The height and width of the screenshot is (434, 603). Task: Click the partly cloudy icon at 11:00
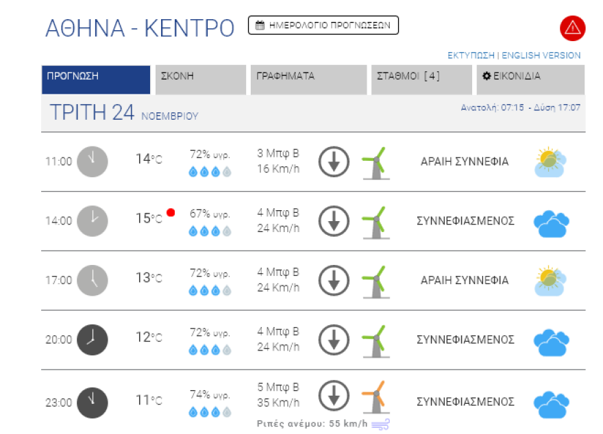[551, 162]
